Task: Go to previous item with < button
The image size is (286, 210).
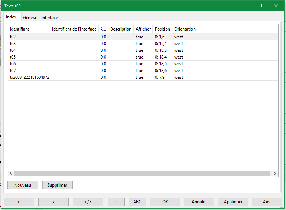Action: (19, 202)
